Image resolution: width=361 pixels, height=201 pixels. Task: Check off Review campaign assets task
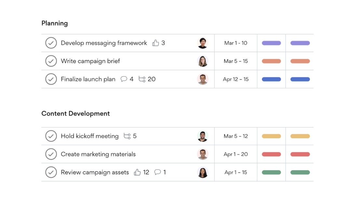coord(51,172)
